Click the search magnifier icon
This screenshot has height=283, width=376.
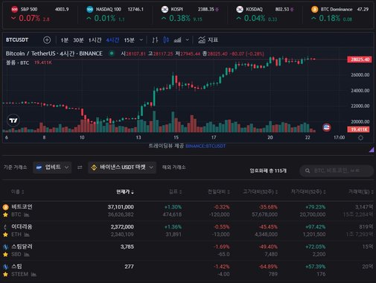308,171
